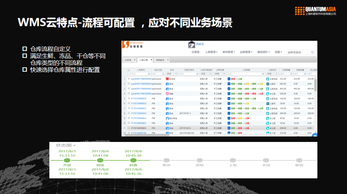347x194 pixels.
Task: Click the search magnifier icon
Action: coord(312,52)
